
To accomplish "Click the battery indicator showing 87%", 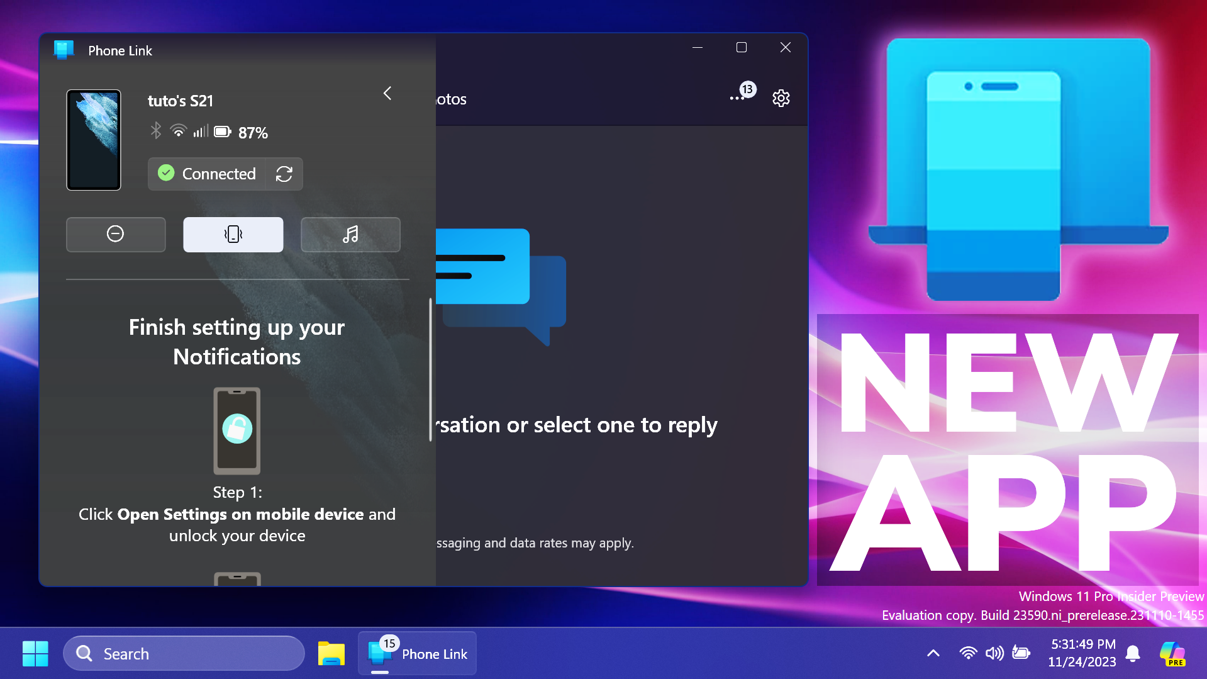I will coord(223,132).
